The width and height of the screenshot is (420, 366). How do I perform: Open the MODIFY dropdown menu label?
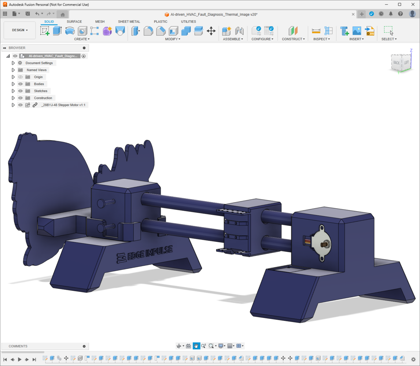[172, 39]
